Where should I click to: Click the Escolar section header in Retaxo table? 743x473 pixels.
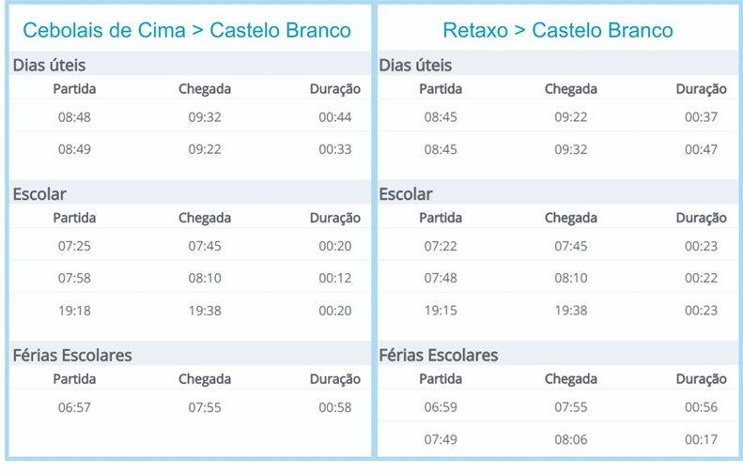406,194
